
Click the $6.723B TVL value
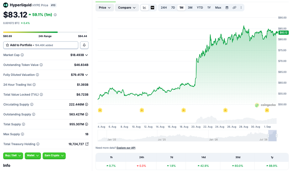[82, 95]
